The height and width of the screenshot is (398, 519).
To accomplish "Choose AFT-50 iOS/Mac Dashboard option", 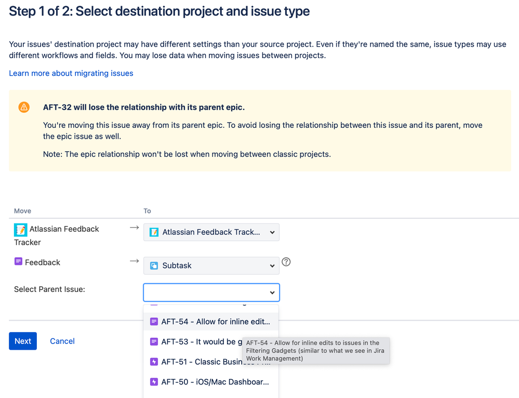I will click(x=215, y=382).
